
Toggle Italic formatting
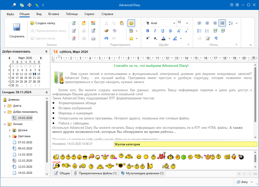[155, 31]
